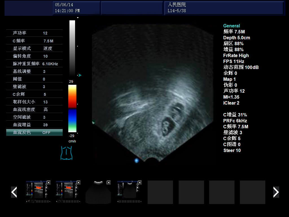Select the 显示模式 速度 row
Viewport: 289px width, 217px height.
click(x=34, y=48)
